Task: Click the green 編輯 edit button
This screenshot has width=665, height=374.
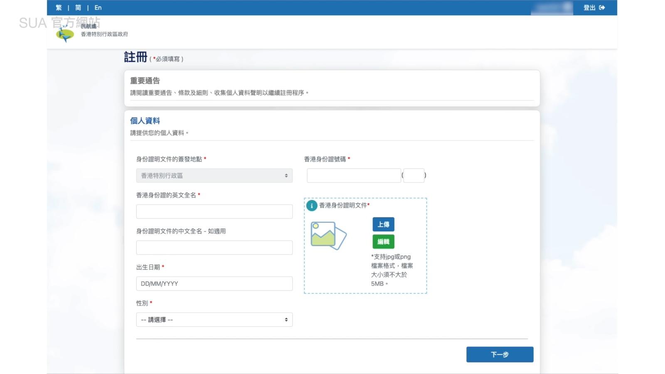Action: [x=383, y=242]
